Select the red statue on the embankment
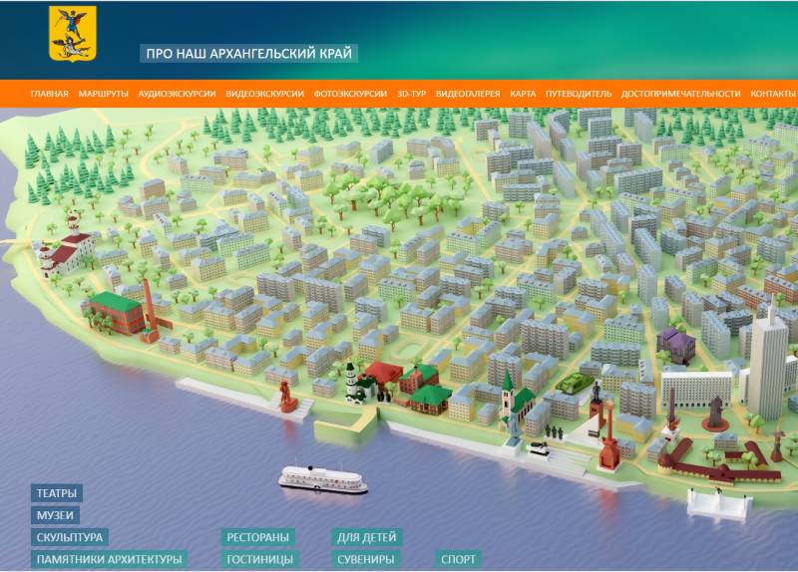 coord(287,395)
